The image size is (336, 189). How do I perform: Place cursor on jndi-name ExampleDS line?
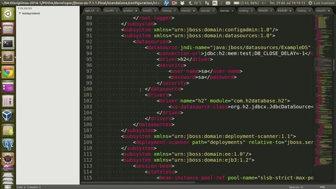pos(227,48)
